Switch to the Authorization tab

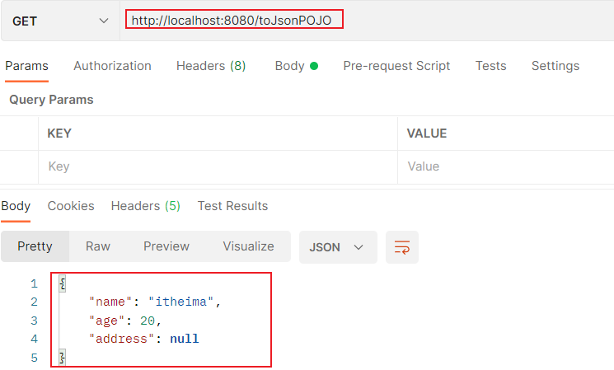[x=112, y=66]
